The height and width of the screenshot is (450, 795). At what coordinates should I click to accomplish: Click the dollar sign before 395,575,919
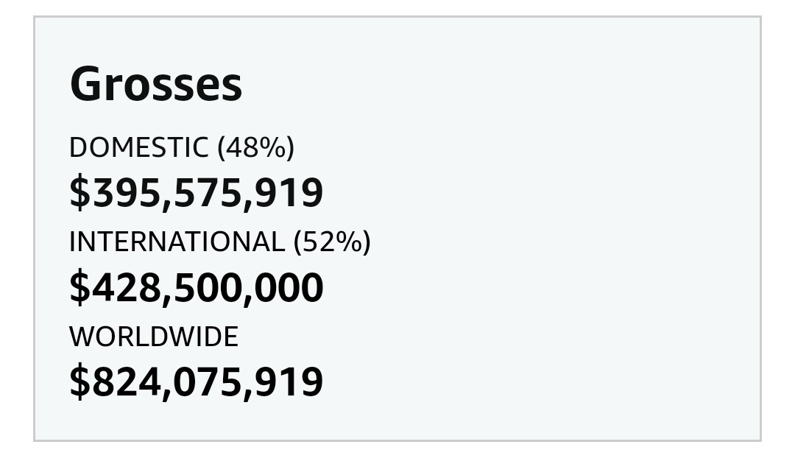click(x=78, y=193)
